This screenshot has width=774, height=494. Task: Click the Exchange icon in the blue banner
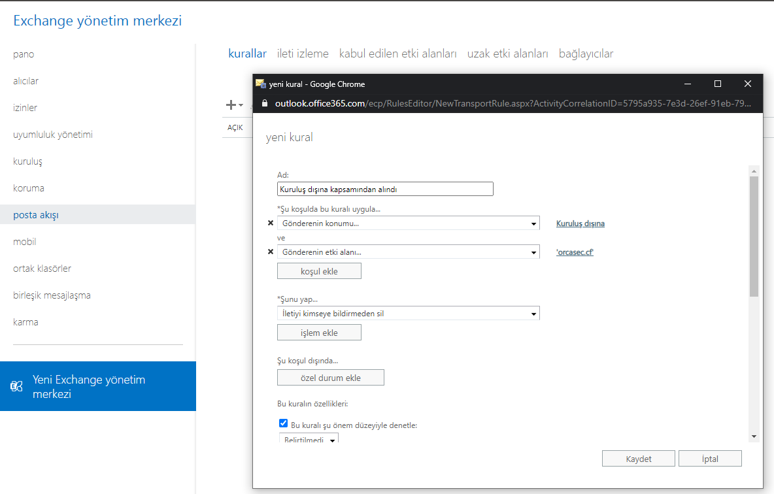[17, 386]
